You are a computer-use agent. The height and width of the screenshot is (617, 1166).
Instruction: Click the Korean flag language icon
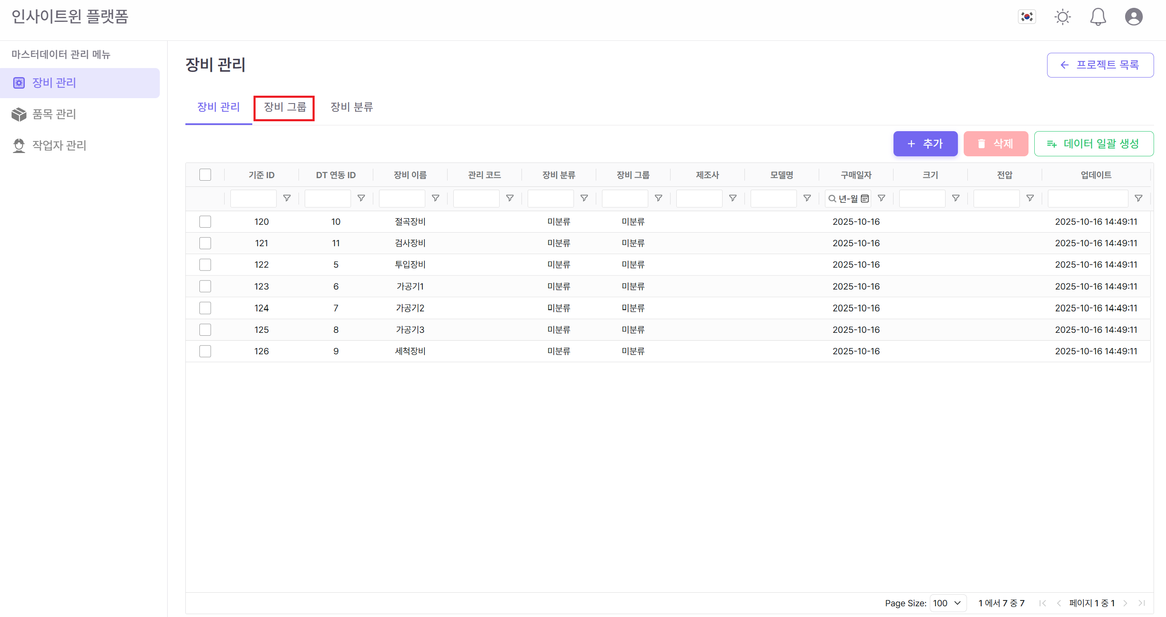click(1026, 17)
